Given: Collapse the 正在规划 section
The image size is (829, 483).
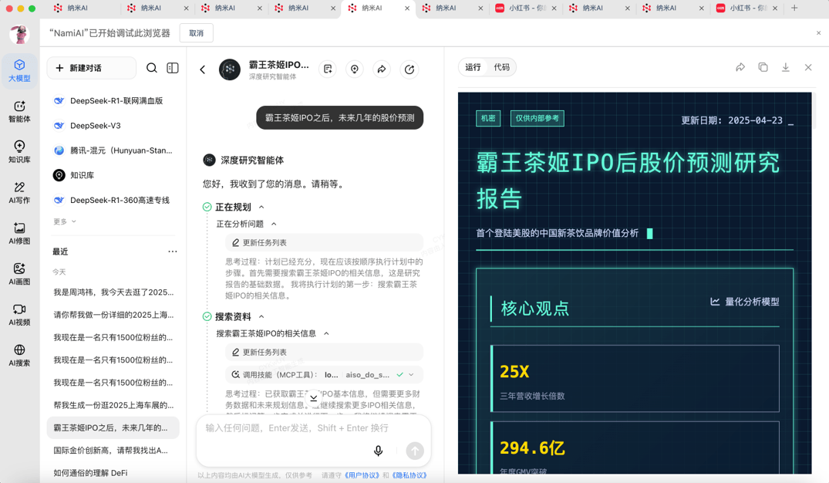Looking at the screenshot, I should tap(261, 208).
